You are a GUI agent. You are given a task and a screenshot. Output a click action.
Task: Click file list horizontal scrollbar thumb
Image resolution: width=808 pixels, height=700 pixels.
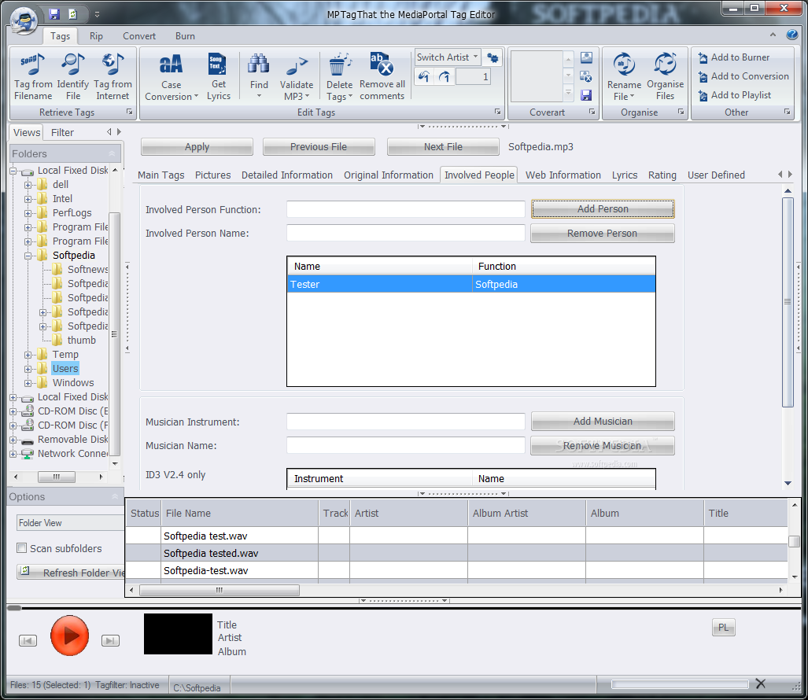220,590
